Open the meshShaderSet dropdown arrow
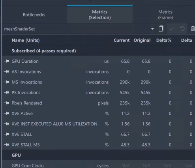Viewport: 195px width, 168px height. (x=152, y=29)
